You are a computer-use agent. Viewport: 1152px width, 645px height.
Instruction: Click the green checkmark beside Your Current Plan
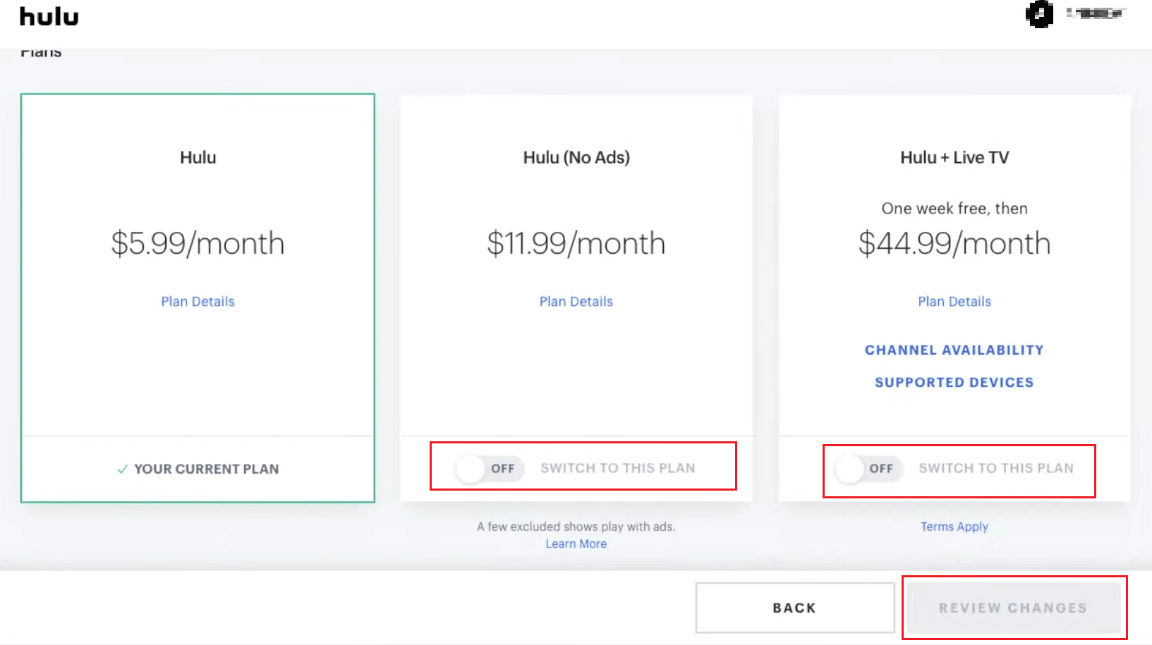pyautogui.click(x=122, y=469)
